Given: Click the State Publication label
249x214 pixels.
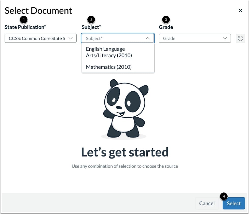Looking at the screenshot, I should click(x=25, y=27).
